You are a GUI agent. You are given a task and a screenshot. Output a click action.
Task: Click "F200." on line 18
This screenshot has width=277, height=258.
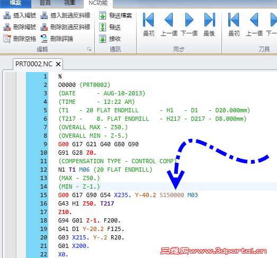[x=112, y=220]
